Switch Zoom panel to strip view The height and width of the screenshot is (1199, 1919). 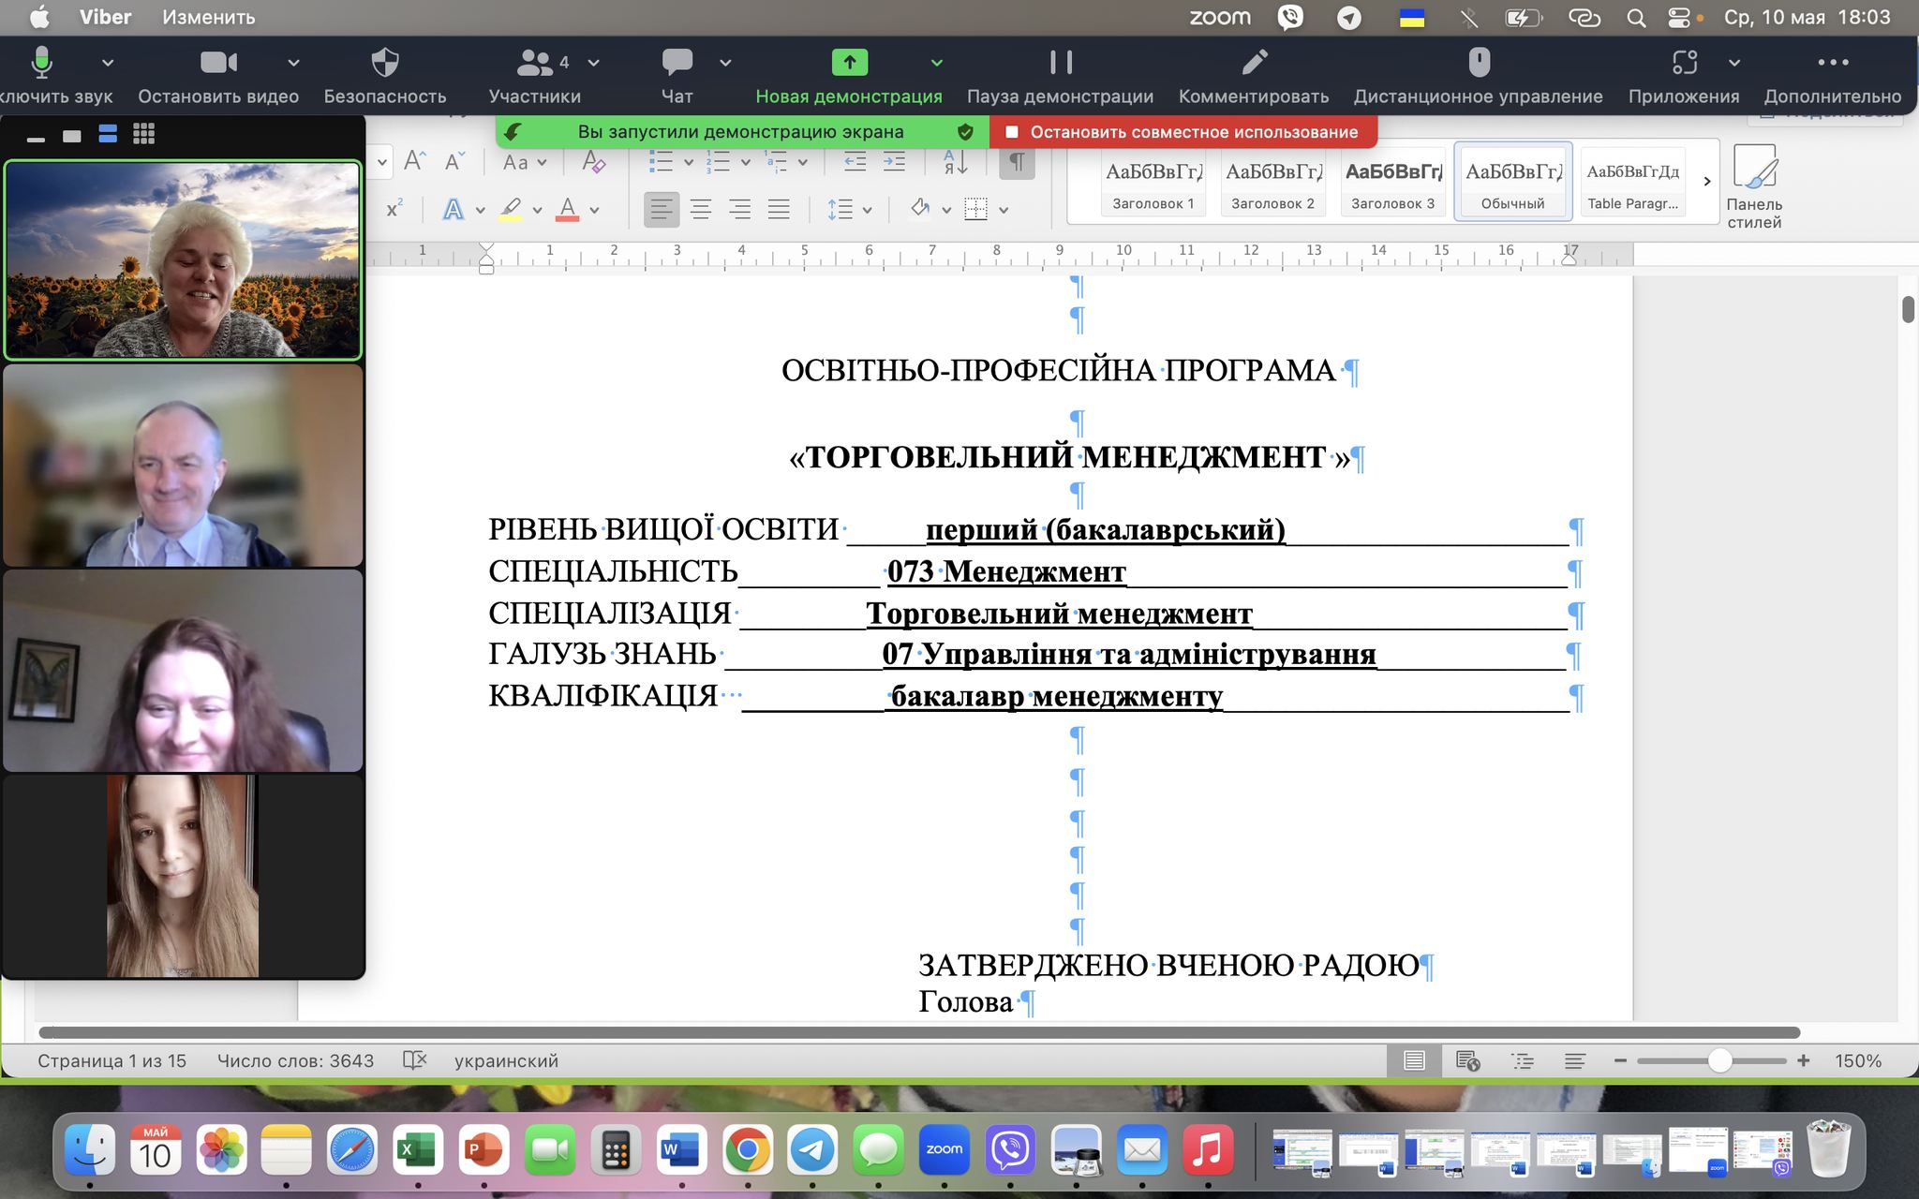tap(108, 134)
